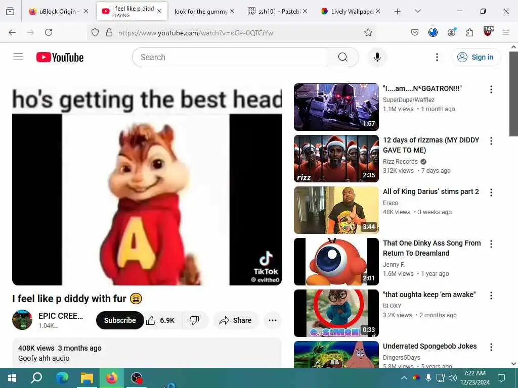
Task: Open Extensions puzzle piece menu
Action: click(x=469, y=32)
